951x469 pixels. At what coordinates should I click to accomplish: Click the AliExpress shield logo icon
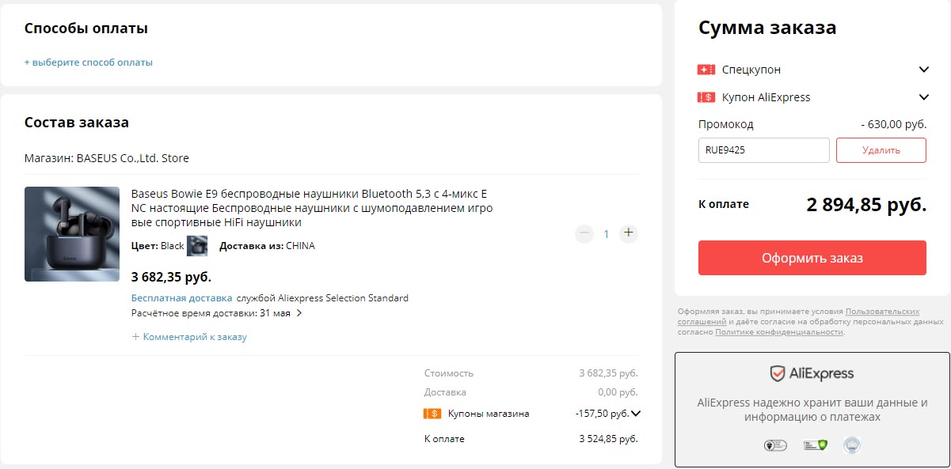pos(778,373)
